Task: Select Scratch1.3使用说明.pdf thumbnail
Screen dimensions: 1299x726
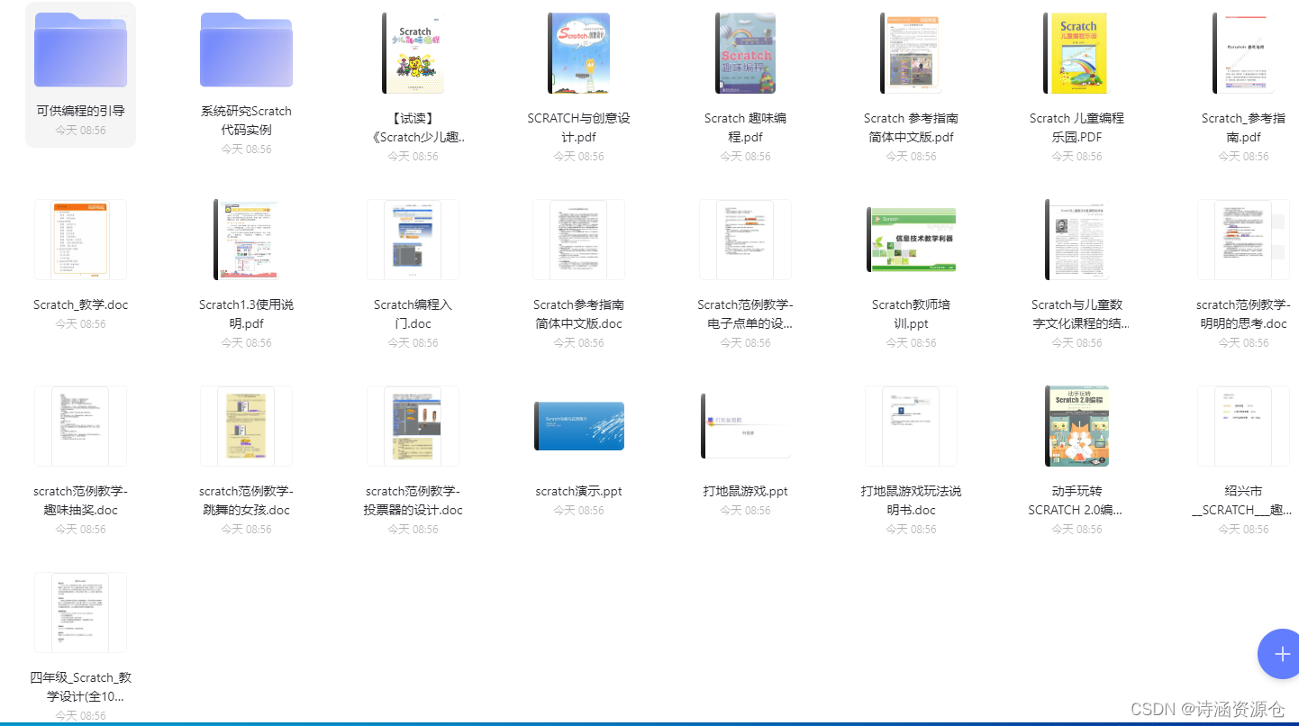Action: 246,240
